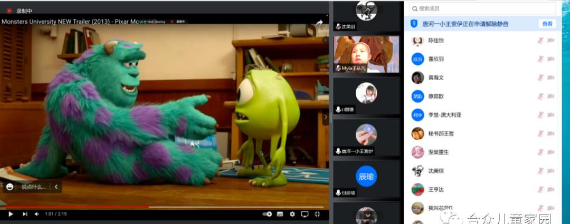
Task: Click the red recording indicator icon
Action: click(9, 11)
